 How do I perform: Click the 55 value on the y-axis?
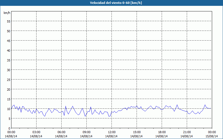click(9, 21)
